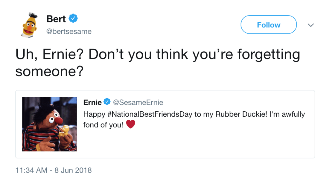Open the chevron menu beside Follow

(x=311, y=25)
